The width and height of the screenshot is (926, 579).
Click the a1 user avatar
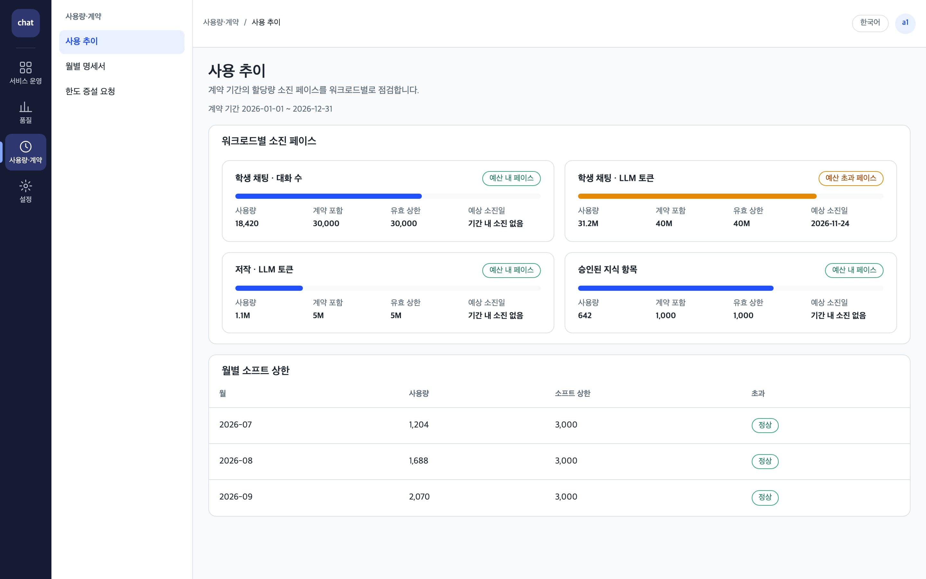[905, 23]
